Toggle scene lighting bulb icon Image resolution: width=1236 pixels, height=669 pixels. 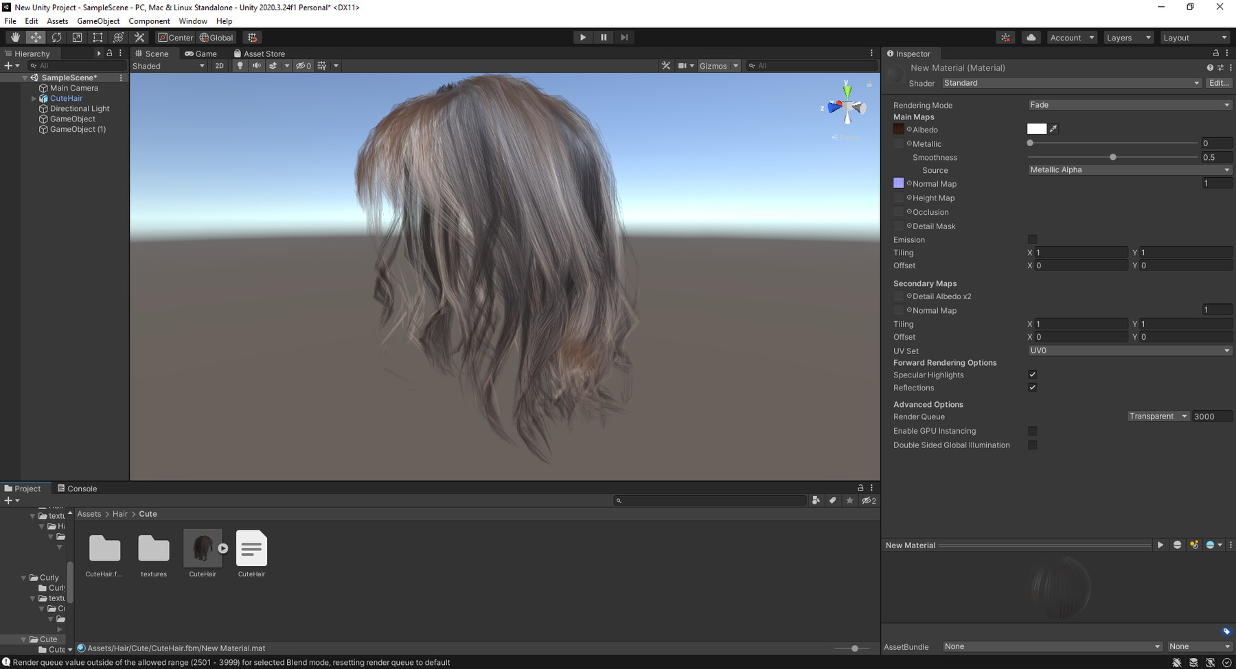pos(240,66)
